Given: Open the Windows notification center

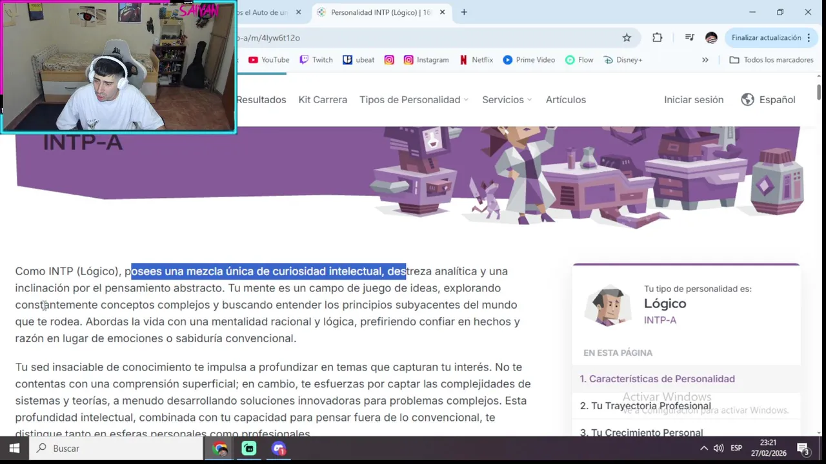Looking at the screenshot, I should pos(803,449).
